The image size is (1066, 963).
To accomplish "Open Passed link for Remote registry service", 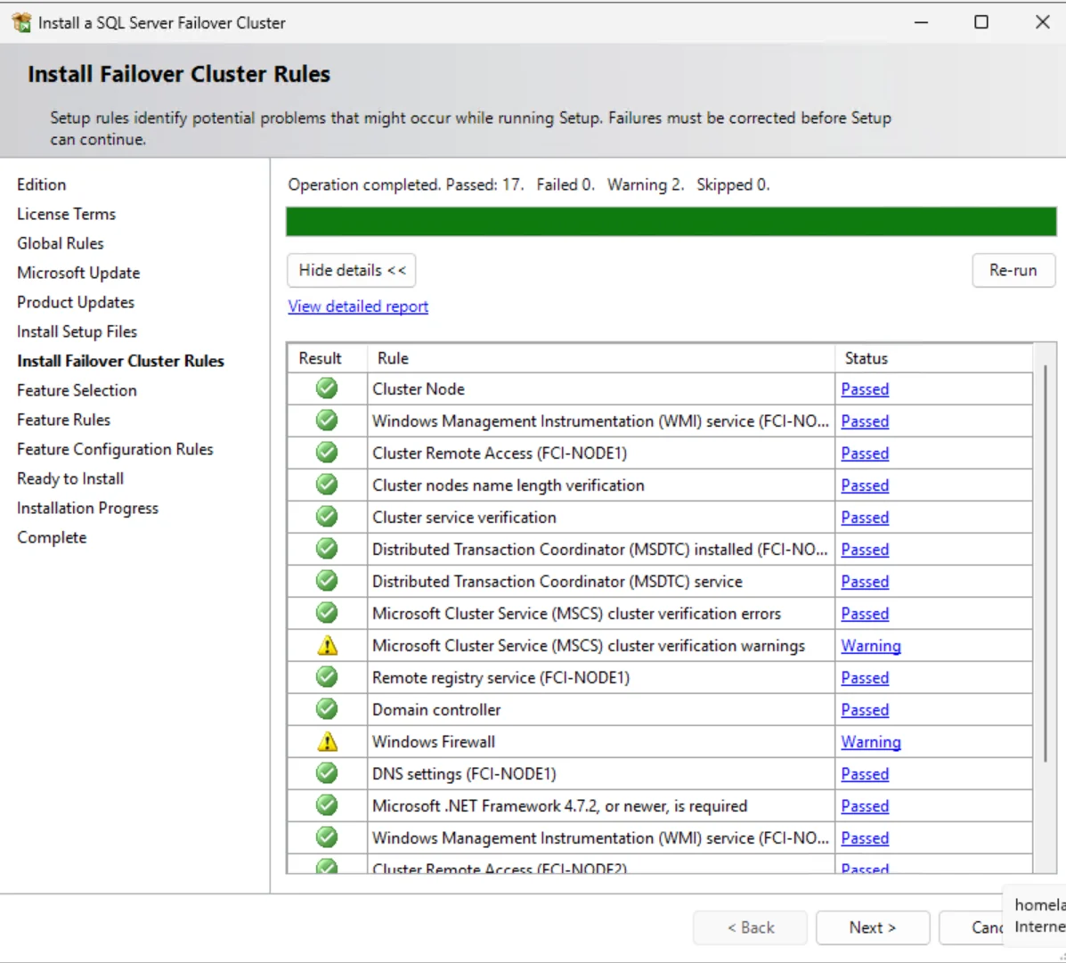I will click(865, 678).
